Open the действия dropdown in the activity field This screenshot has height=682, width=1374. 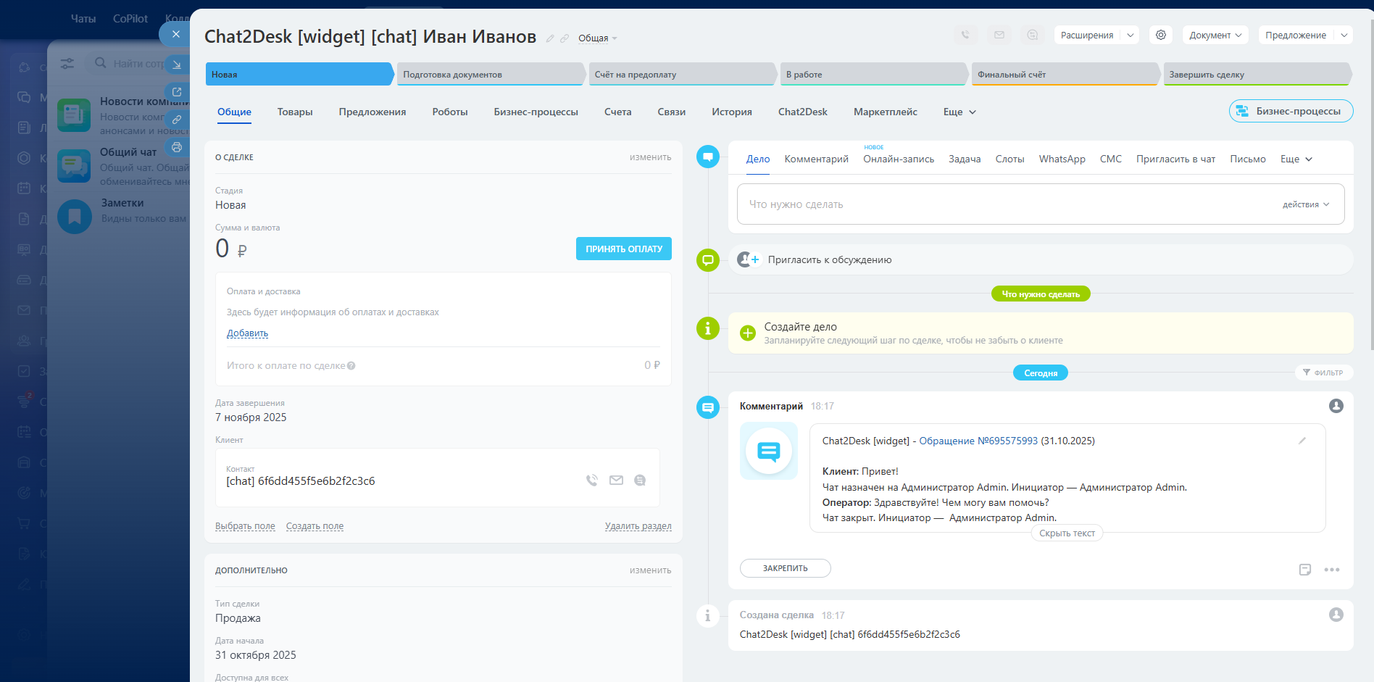click(x=1305, y=204)
